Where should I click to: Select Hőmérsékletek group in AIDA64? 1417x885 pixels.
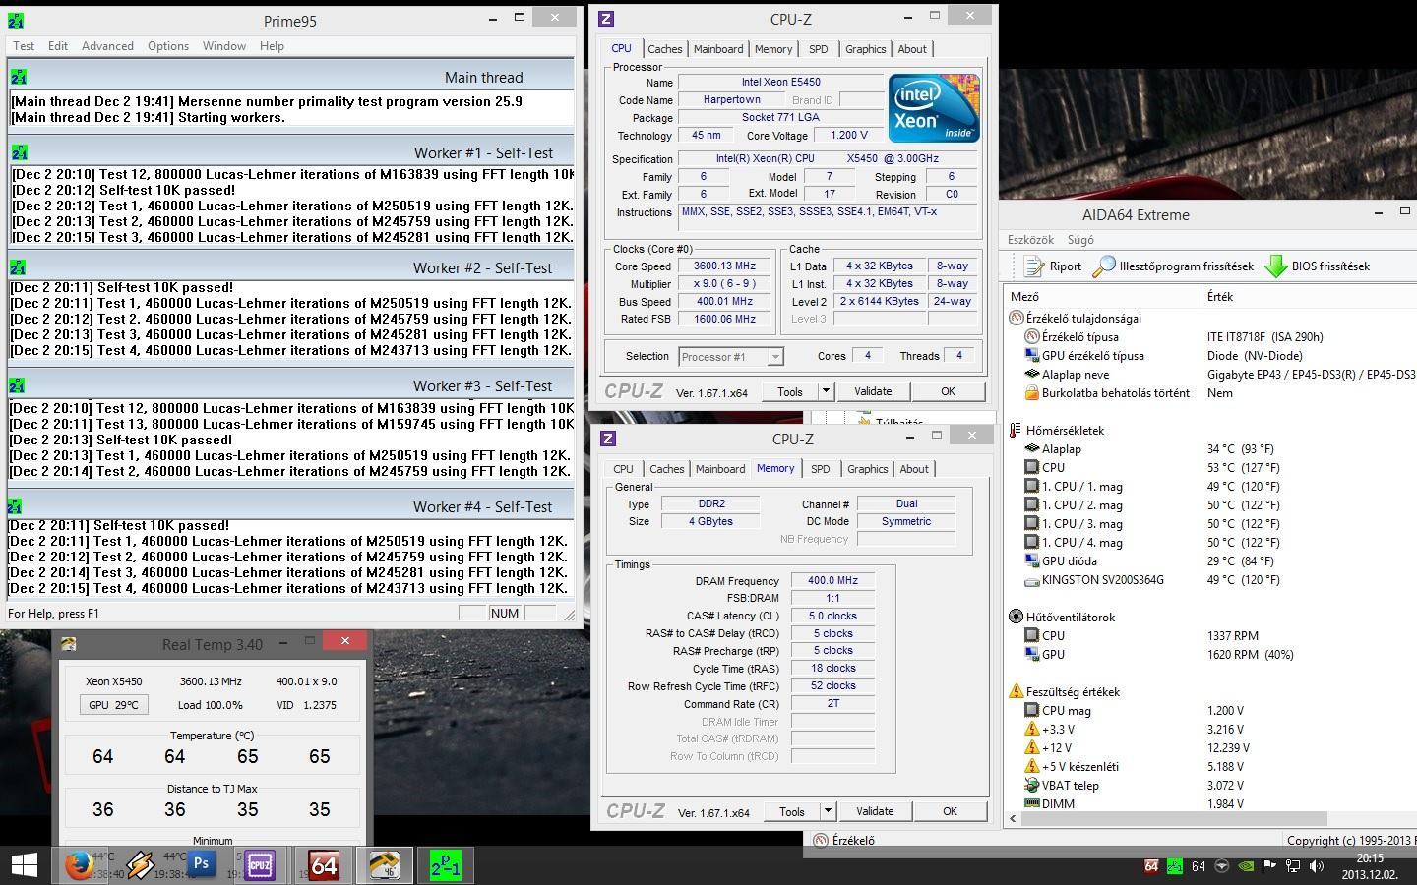[1065, 431]
